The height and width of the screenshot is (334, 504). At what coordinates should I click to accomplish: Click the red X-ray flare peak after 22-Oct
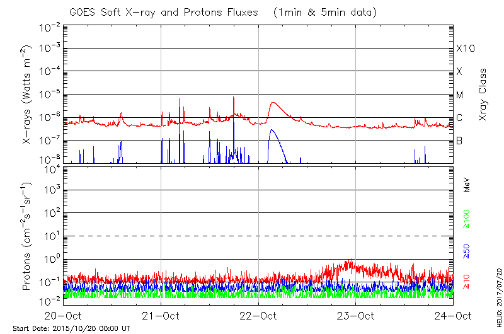coord(273,103)
